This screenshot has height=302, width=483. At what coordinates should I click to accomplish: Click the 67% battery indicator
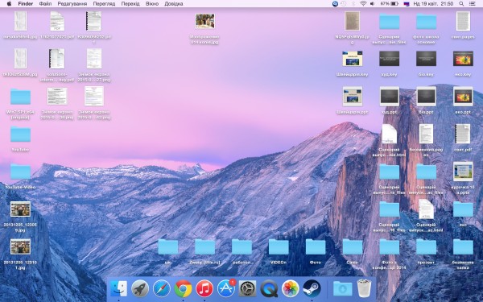pos(389,4)
